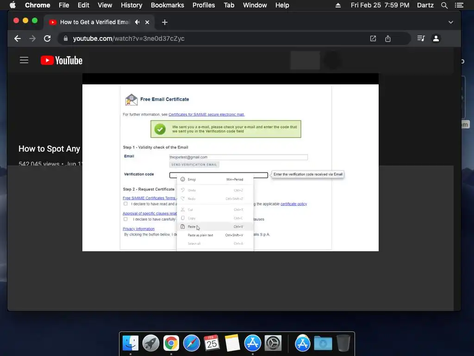Choose Redo from the context menu
Viewport: 474px width, 356px height.
[x=215, y=199]
